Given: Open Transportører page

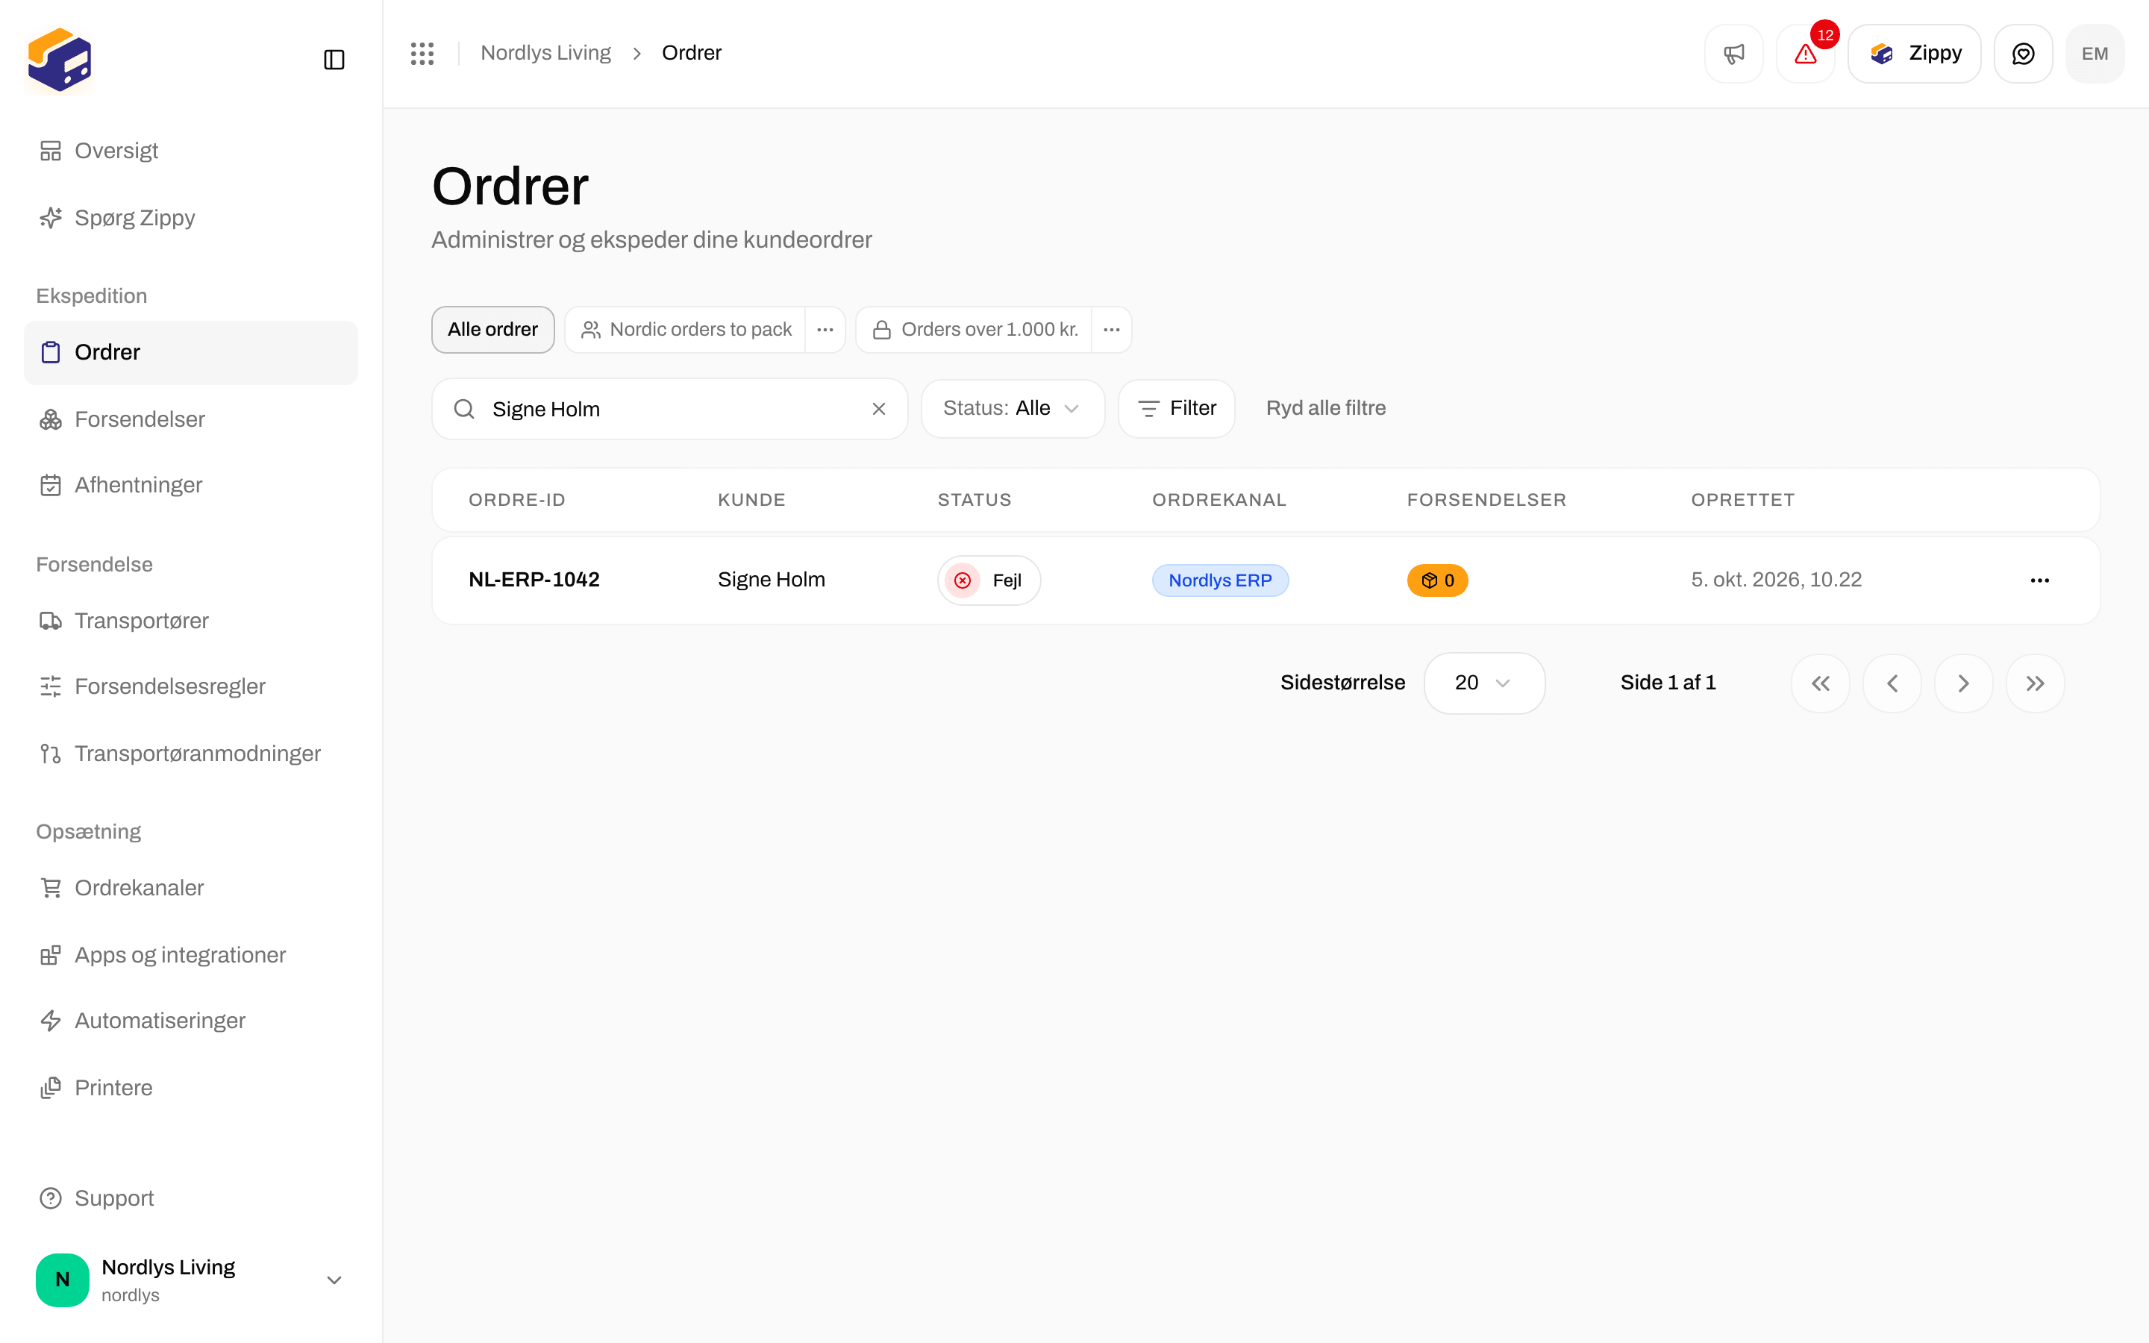Looking at the screenshot, I should point(190,621).
